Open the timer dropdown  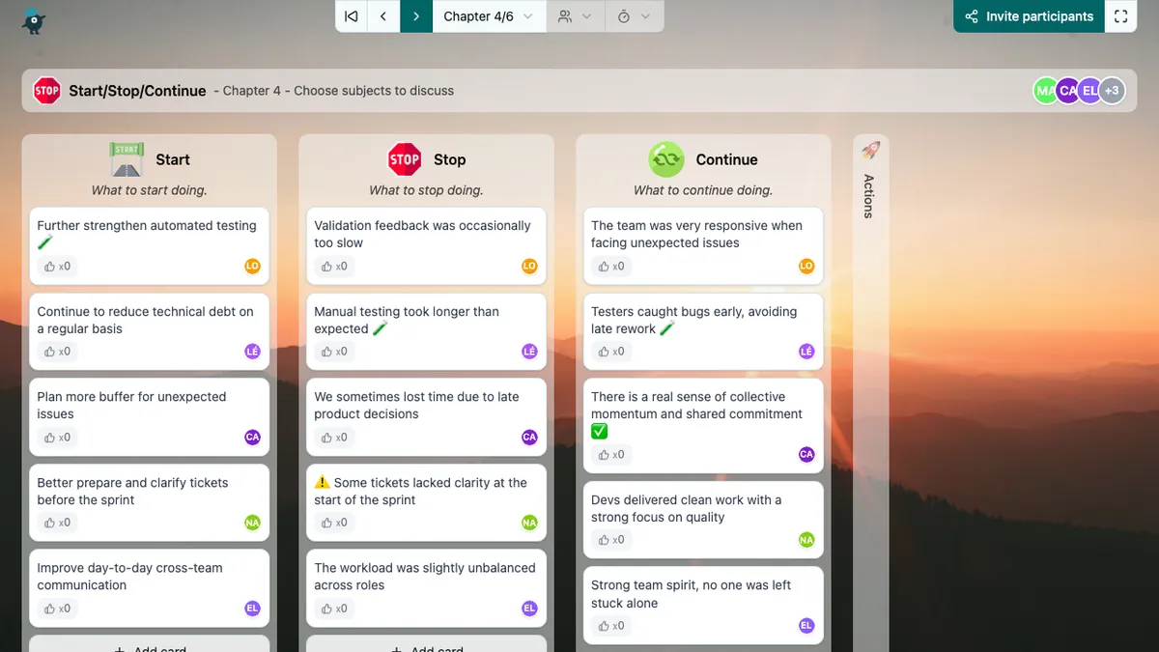[x=633, y=16]
